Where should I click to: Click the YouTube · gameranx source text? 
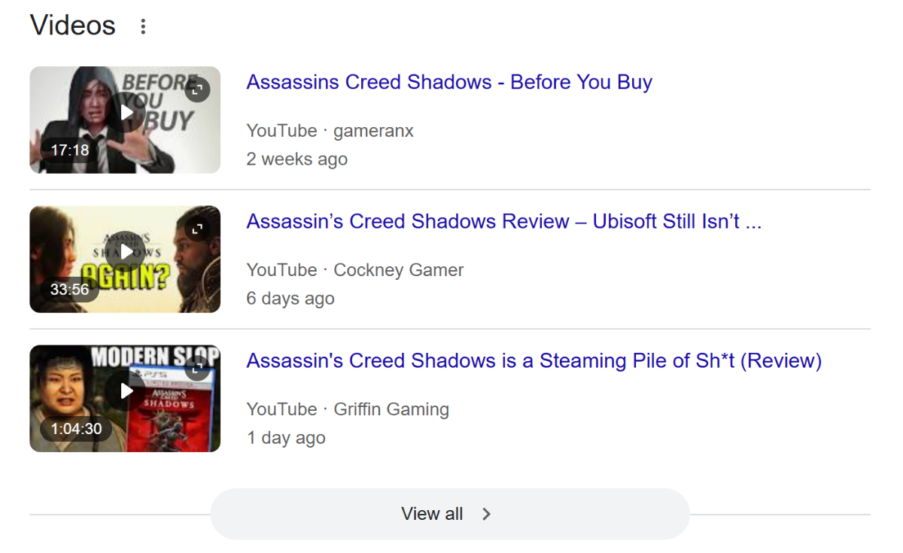click(330, 131)
